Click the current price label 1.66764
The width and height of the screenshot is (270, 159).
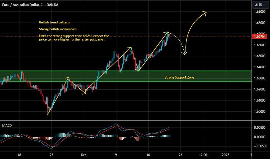click(x=260, y=36)
